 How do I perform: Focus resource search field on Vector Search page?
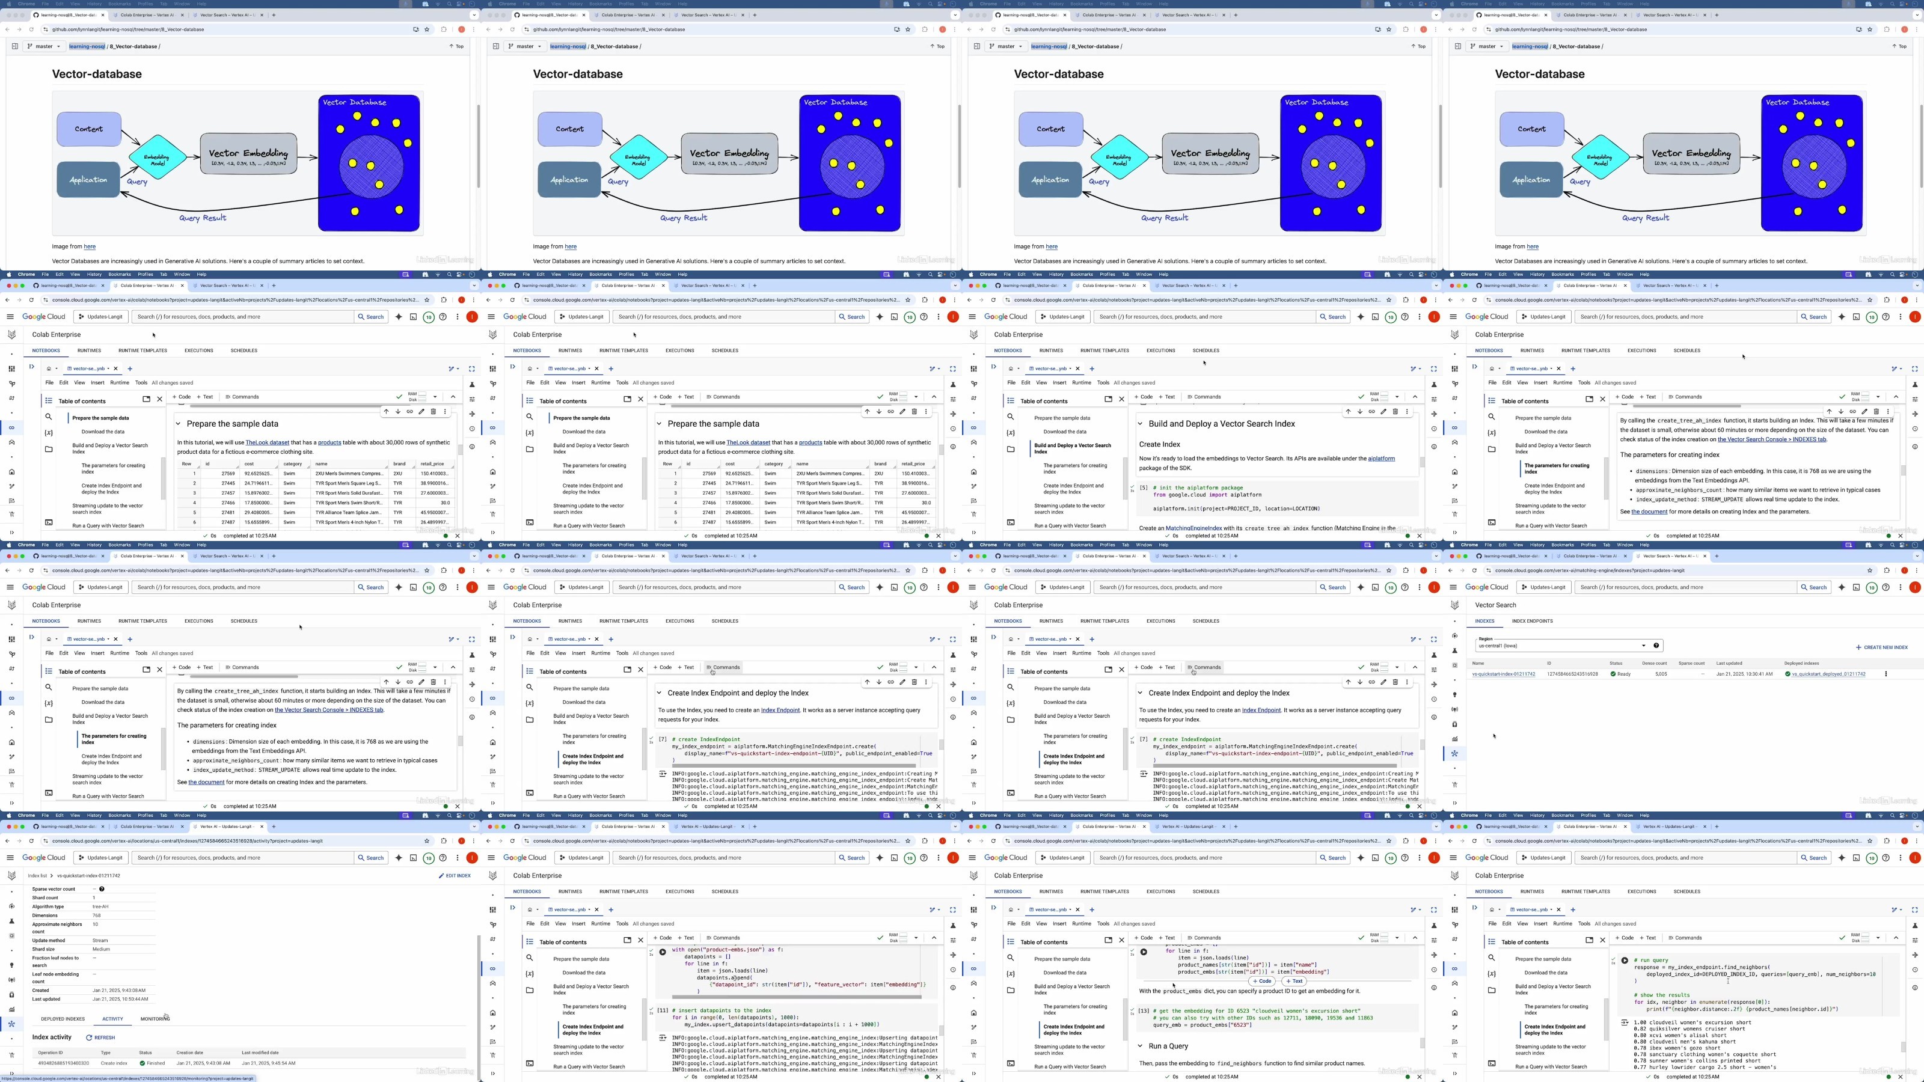click(x=1686, y=587)
